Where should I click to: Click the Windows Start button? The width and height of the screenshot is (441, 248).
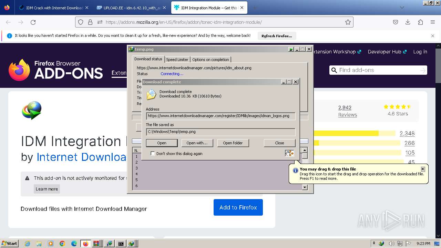tap(10, 244)
